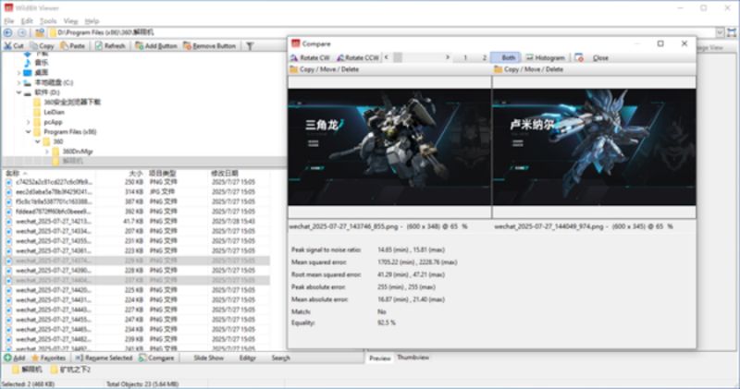
Task: Sort by the 名称 column header
Action: [12, 174]
